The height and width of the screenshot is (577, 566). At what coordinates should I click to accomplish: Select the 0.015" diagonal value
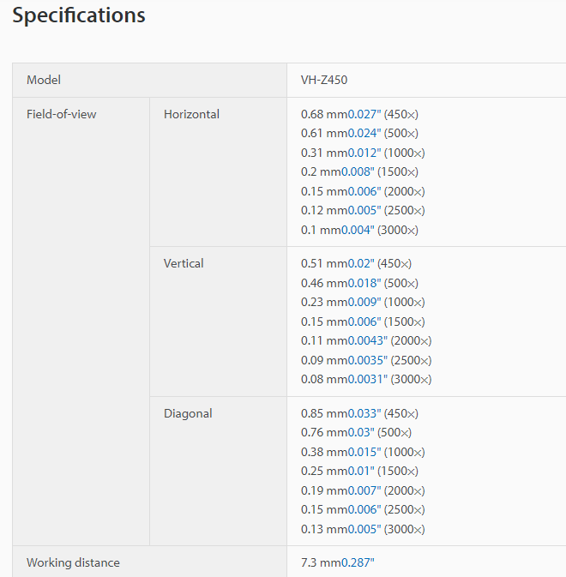pyautogui.click(x=364, y=452)
